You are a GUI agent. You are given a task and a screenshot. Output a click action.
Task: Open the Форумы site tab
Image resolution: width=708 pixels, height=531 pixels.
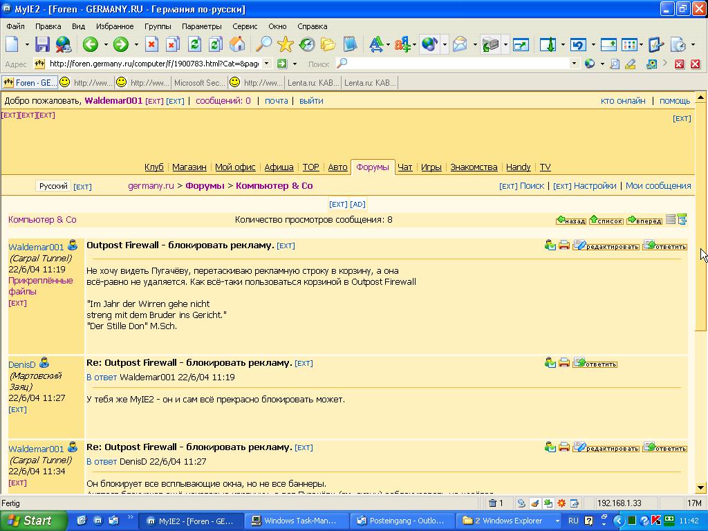[x=373, y=167]
